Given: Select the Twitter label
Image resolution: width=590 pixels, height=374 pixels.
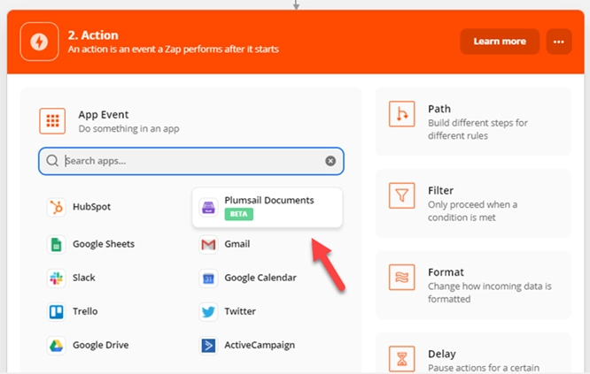Looking at the screenshot, I should (240, 311).
